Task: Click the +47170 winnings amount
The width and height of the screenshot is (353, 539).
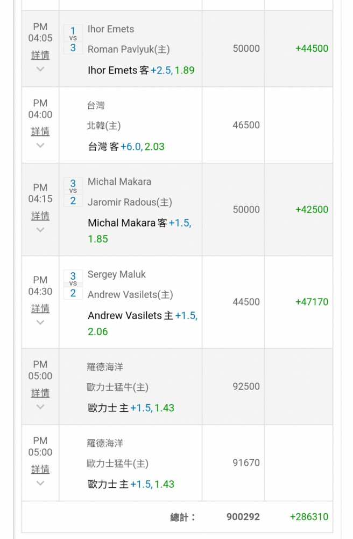Action: coord(312,302)
